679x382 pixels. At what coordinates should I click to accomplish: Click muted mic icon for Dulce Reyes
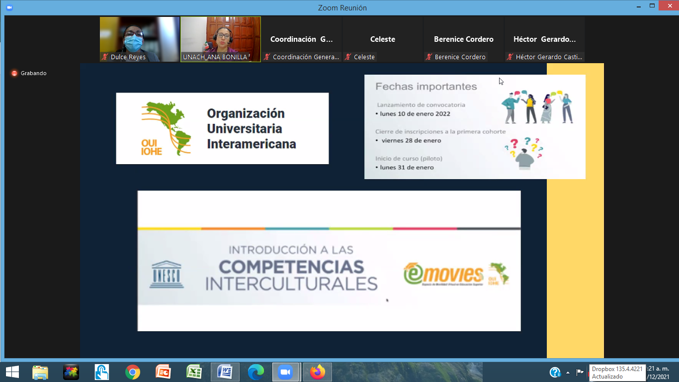pos(105,57)
